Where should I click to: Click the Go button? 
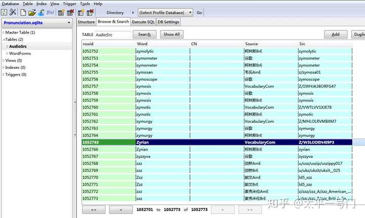point(199,13)
